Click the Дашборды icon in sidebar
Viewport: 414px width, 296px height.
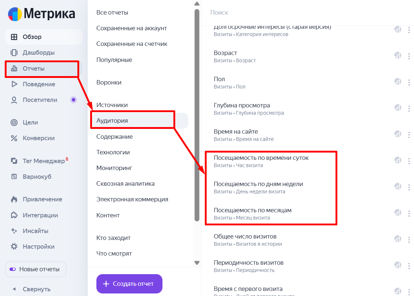[x=14, y=52]
